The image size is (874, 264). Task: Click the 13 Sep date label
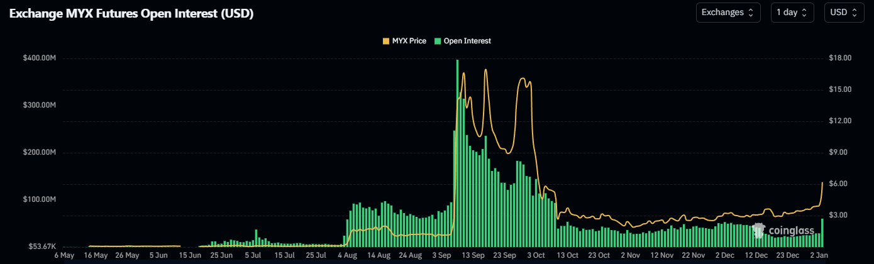(x=473, y=256)
